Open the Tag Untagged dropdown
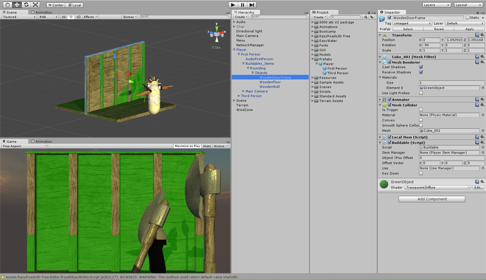Image resolution: width=486 pixels, height=280 pixels. tap(412, 23)
